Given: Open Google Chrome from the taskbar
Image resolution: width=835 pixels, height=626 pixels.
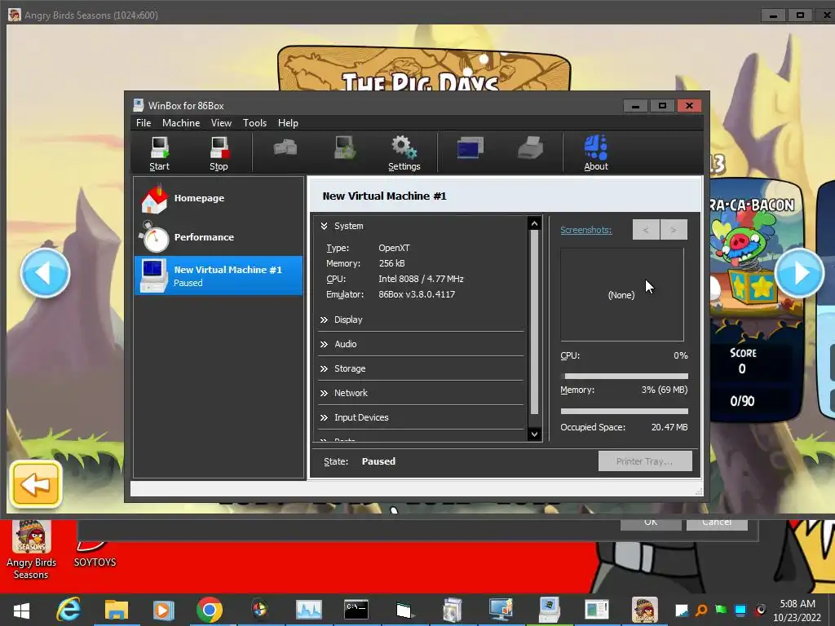Looking at the screenshot, I should tap(210, 610).
